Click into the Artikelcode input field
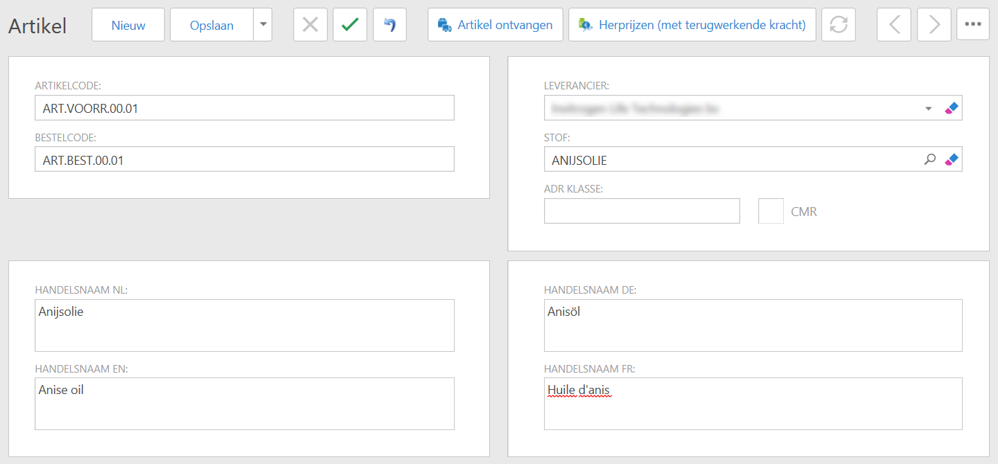This screenshot has width=998, height=464. [244, 108]
